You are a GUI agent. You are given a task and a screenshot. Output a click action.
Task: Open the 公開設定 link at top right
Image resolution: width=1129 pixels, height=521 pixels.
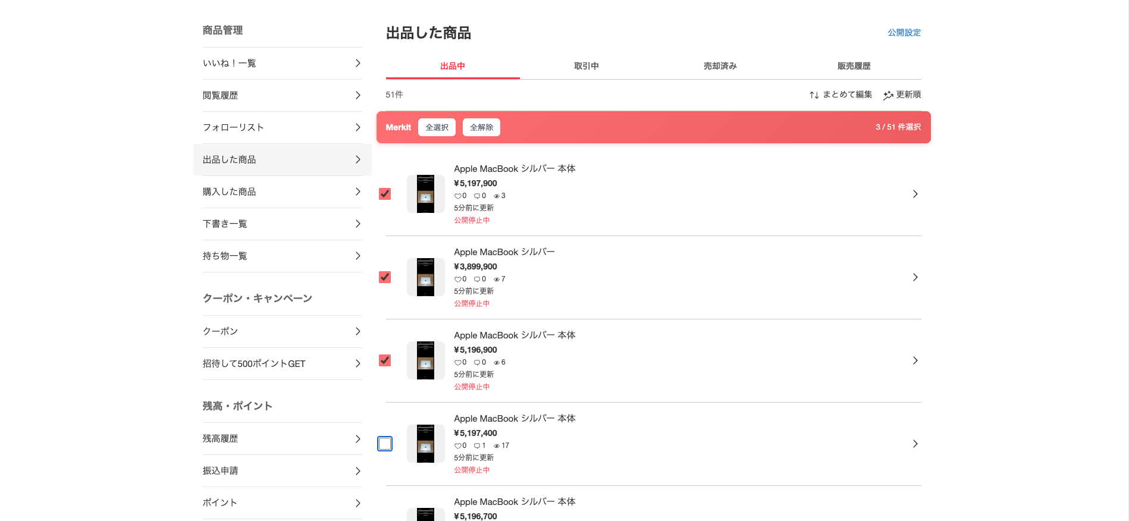tap(904, 33)
